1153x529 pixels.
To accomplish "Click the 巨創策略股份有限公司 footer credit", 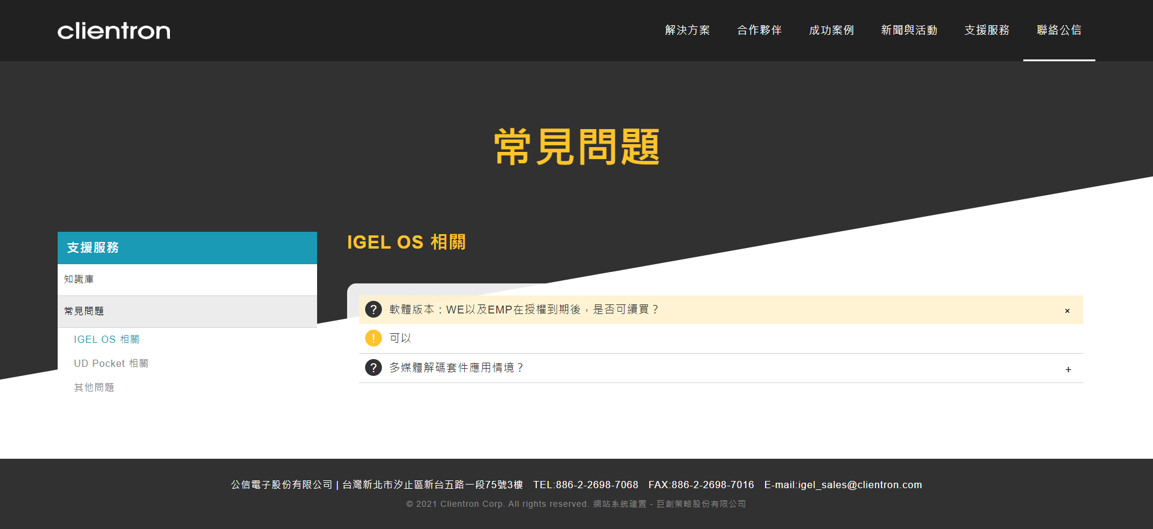I will [701, 504].
